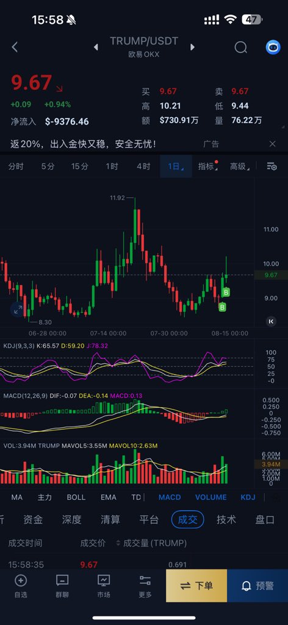Tap the K collapse button on chart
Viewport: 288px width, 625px height.
[272, 321]
